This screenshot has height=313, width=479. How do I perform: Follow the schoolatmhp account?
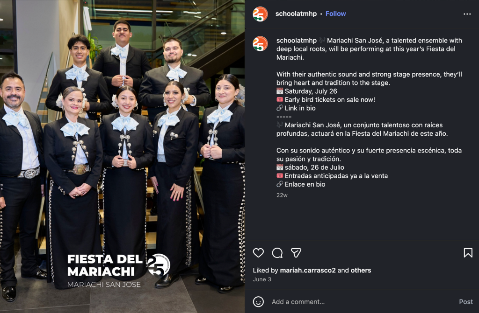(335, 14)
